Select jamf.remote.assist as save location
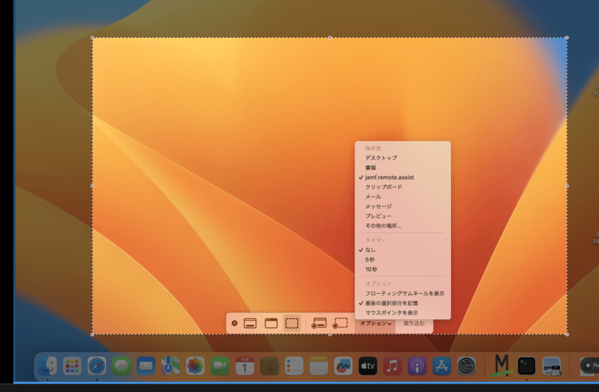 coord(389,177)
